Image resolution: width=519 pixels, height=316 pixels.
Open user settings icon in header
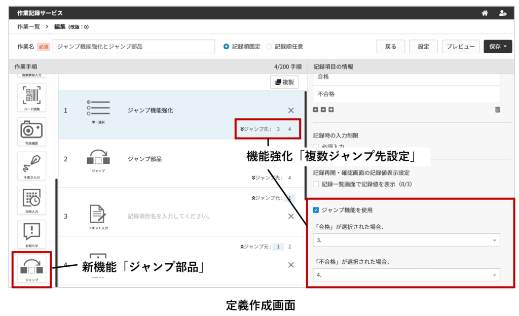(x=502, y=13)
